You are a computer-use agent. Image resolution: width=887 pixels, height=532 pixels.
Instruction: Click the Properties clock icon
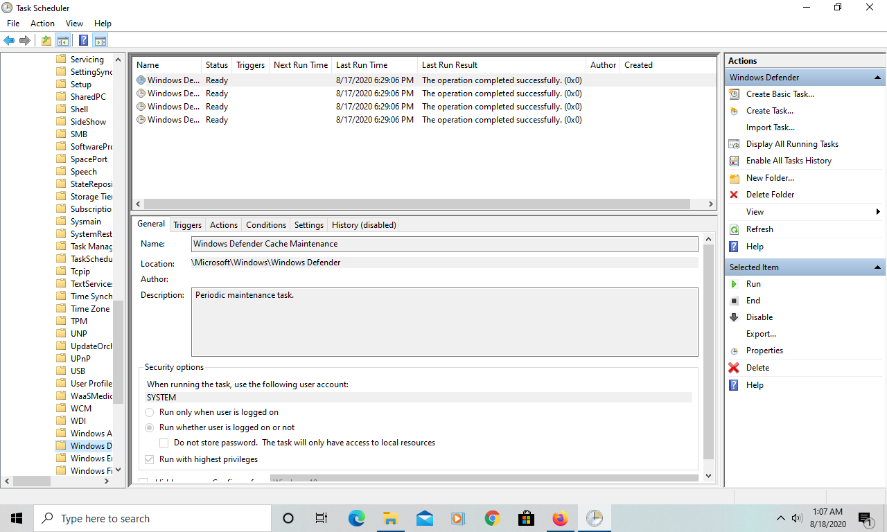click(734, 351)
